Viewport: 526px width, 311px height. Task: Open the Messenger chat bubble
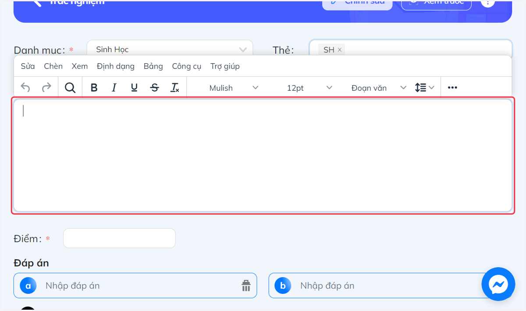(x=498, y=284)
